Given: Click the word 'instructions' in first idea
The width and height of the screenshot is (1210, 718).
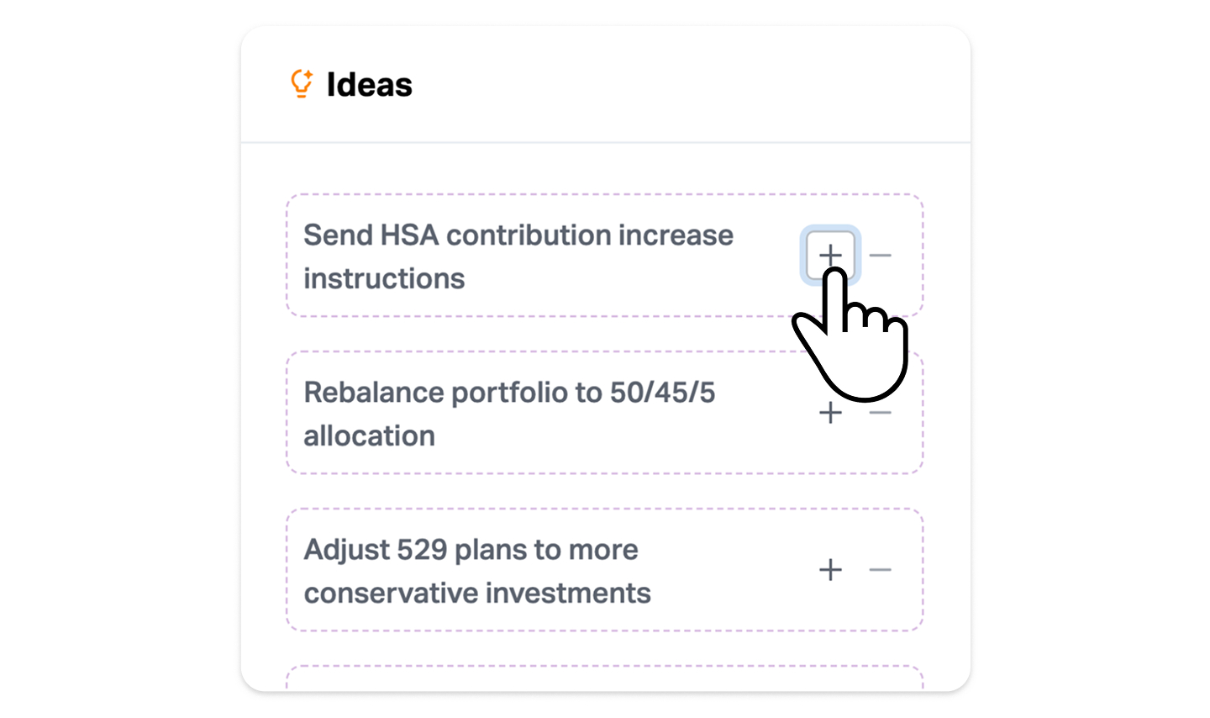Looking at the screenshot, I should click(384, 279).
